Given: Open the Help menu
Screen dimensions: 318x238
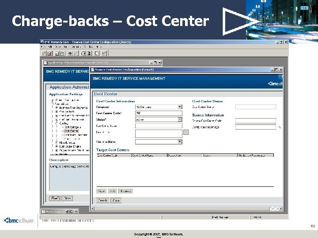Looking at the screenshot, I should 98,47.
